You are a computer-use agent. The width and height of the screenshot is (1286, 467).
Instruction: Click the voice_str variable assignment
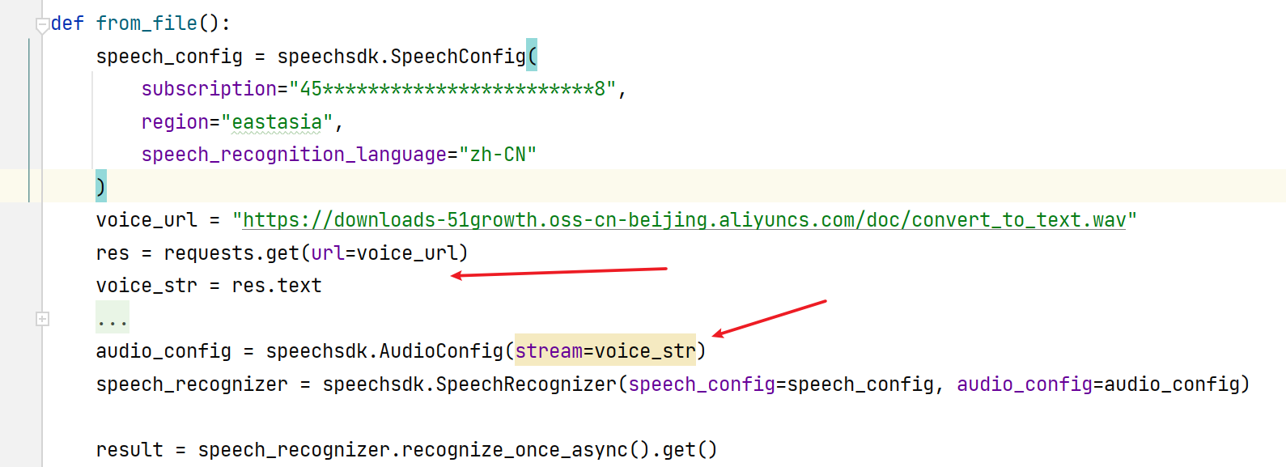pyautogui.click(x=146, y=286)
